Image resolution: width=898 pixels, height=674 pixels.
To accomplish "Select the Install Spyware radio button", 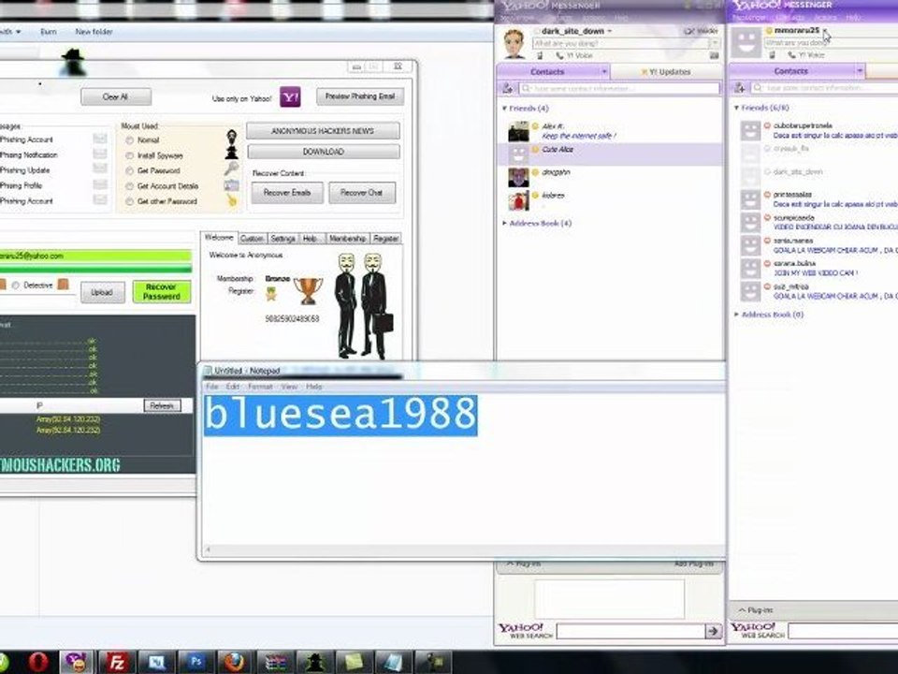I will click(x=129, y=156).
